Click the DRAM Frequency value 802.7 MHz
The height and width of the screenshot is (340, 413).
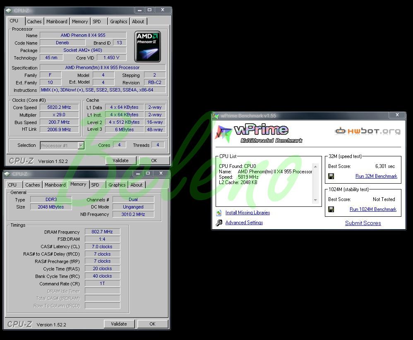[102, 232]
